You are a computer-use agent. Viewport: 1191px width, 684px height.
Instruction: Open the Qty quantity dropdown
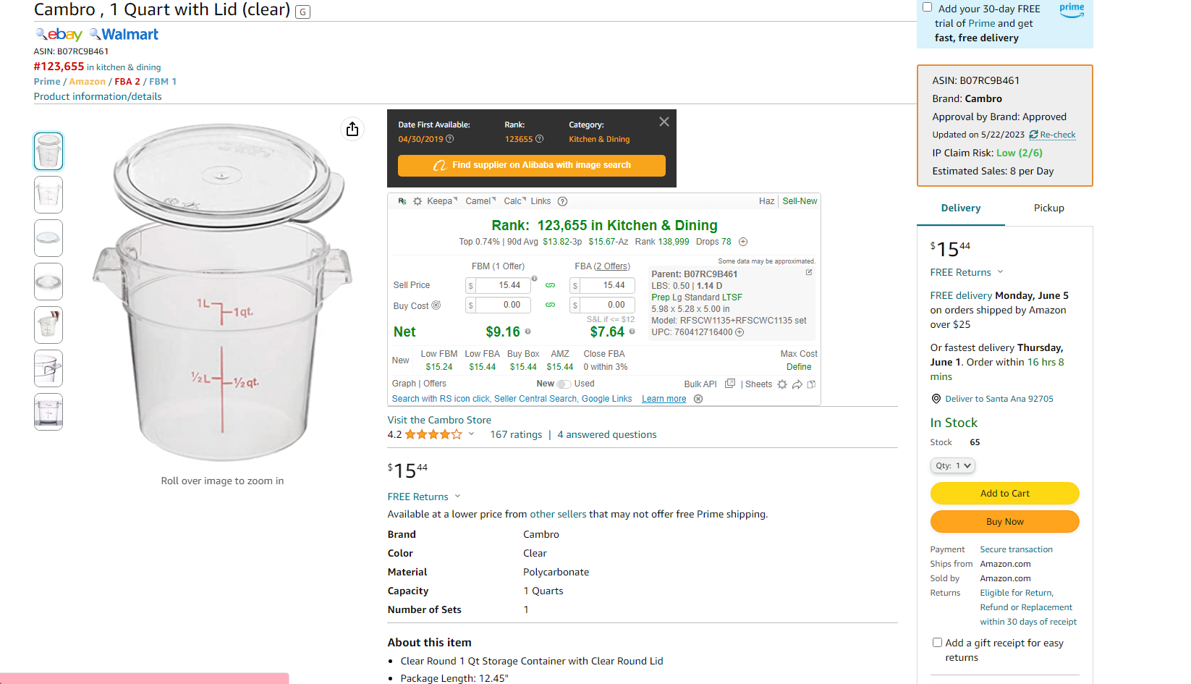(x=952, y=465)
